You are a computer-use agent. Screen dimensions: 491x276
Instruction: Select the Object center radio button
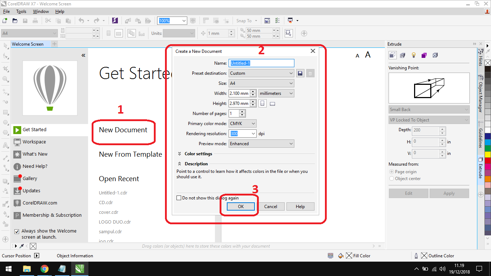coord(391,179)
